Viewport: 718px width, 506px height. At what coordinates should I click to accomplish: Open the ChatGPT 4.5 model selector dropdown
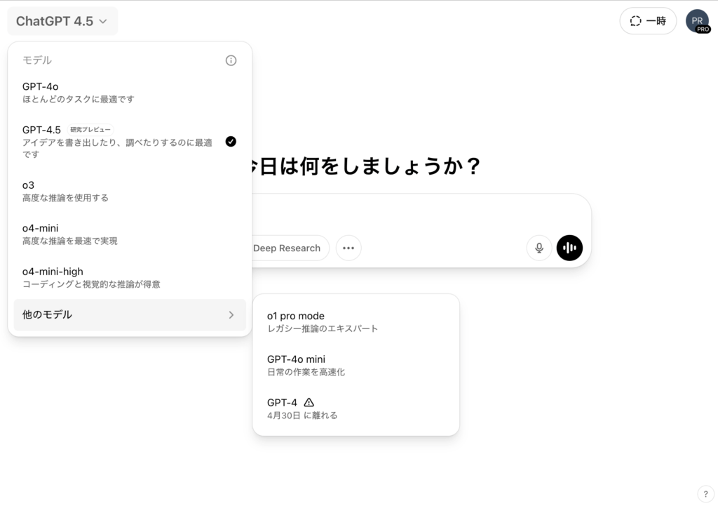click(x=62, y=21)
